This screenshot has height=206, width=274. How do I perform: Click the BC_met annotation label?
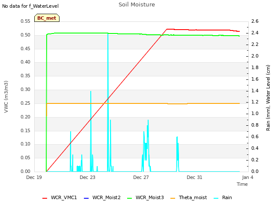[47, 18]
